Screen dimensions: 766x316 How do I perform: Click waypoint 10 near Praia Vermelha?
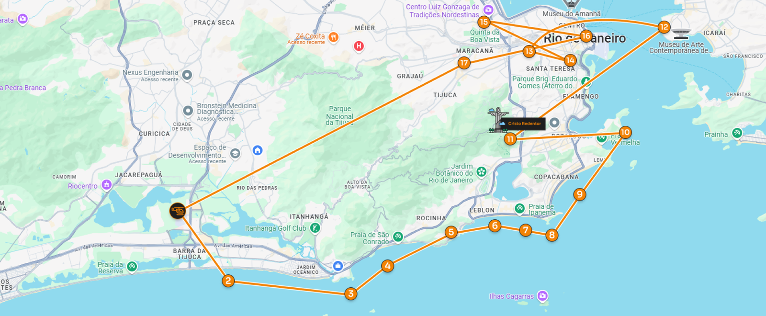pyautogui.click(x=625, y=132)
